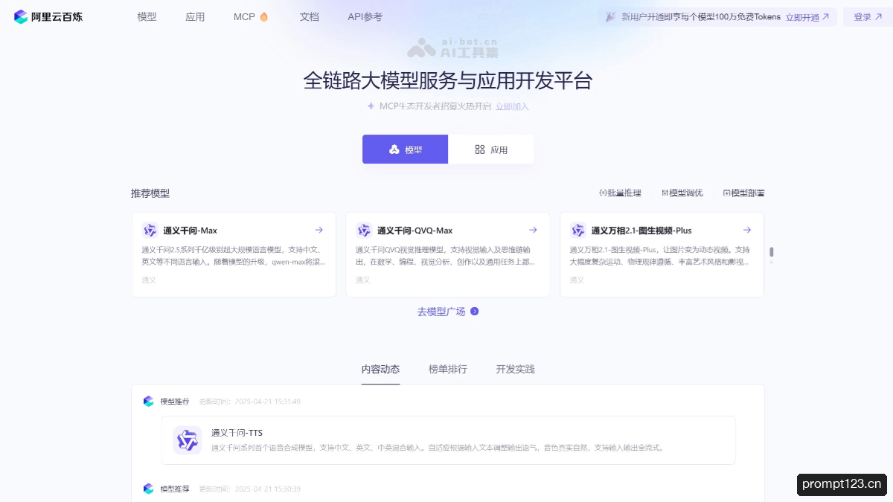Screen dimensions: 893x502
Task: Open 通义万相2.1-图生视频-Plus via its arrow icon
Action: point(747,231)
